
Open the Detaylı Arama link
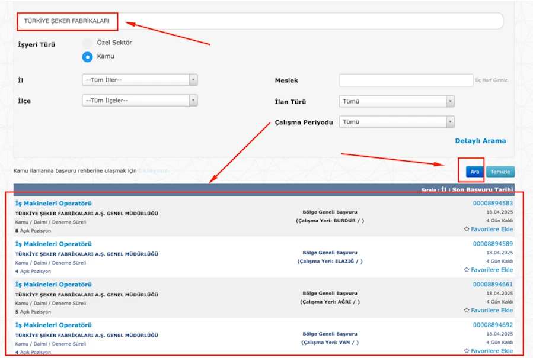pyautogui.click(x=480, y=141)
